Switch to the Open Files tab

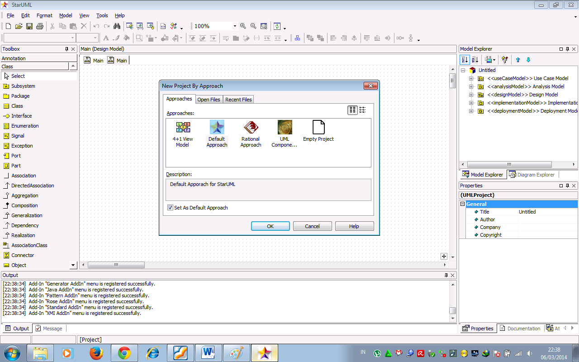click(x=209, y=100)
